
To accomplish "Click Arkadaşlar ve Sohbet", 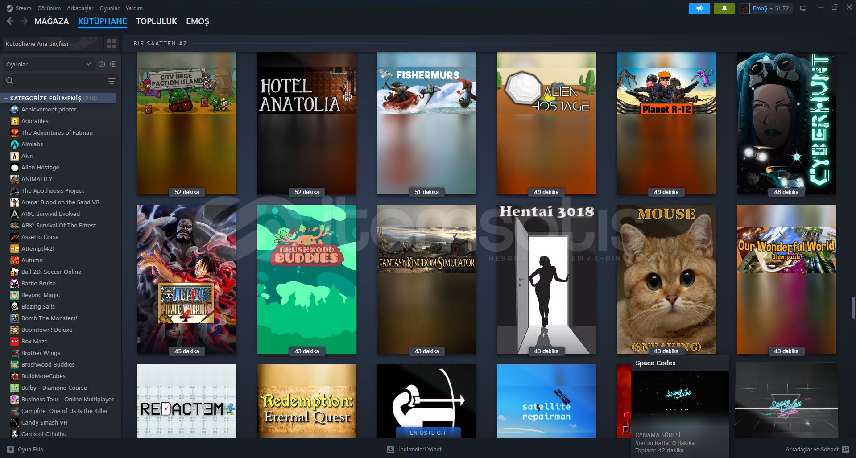I will pyautogui.click(x=812, y=449).
